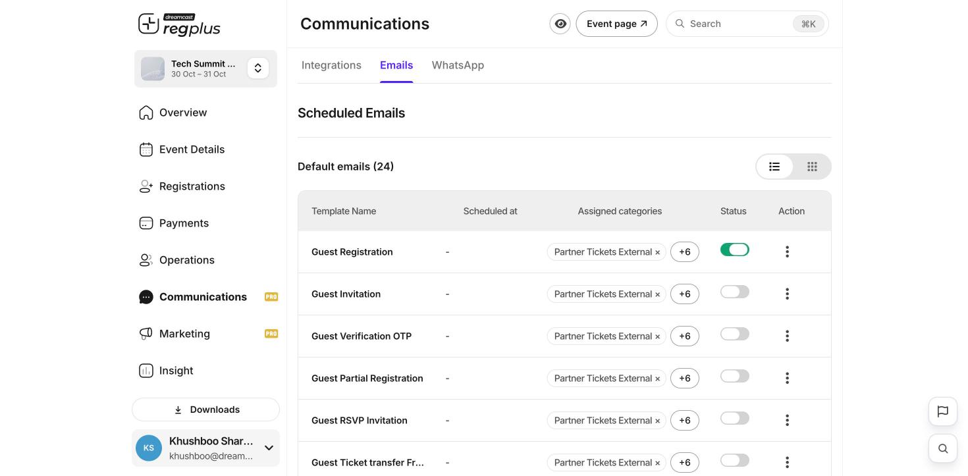The image size is (968, 476).
Task: Expand the Khushboo user account menu
Action: click(x=269, y=448)
